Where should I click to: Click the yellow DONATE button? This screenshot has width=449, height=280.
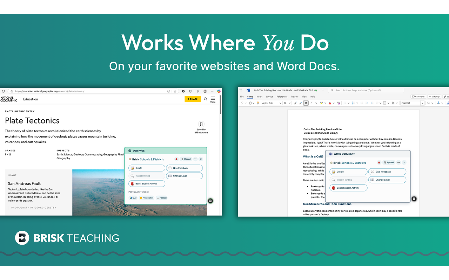(193, 99)
